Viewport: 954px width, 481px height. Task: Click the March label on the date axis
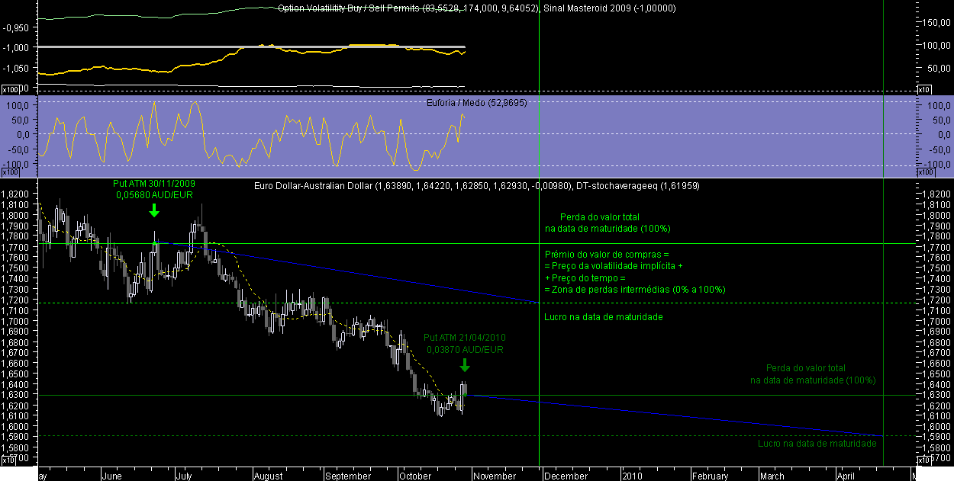772,476
